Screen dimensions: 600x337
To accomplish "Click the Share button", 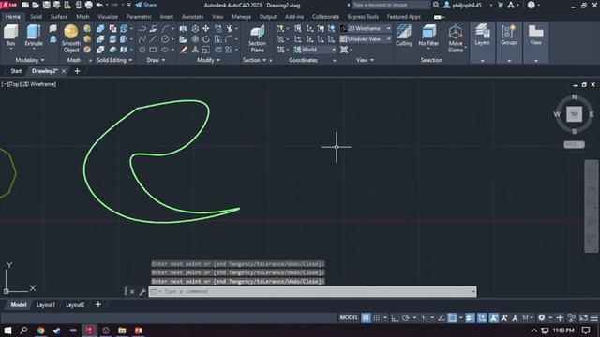I will point(146,5).
